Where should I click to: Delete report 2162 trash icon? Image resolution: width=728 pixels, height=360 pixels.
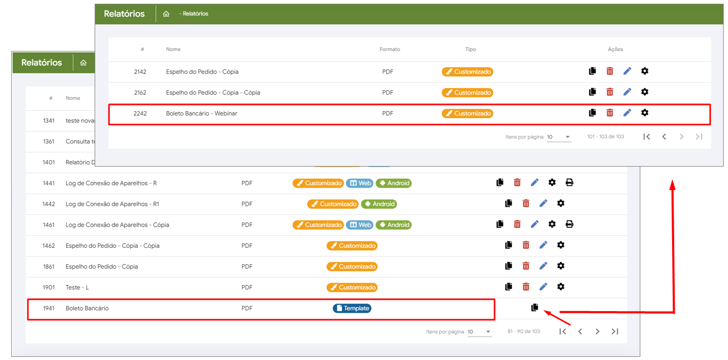coord(610,92)
